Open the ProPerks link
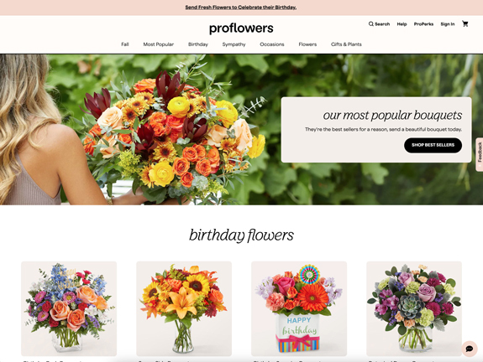The width and height of the screenshot is (483, 362). click(423, 24)
